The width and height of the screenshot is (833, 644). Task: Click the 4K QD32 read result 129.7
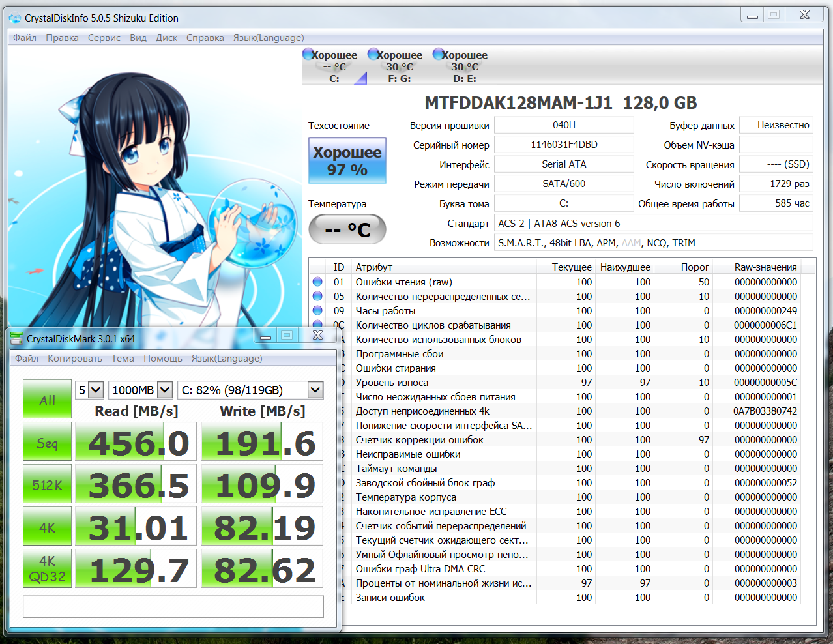pyautogui.click(x=136, y=568)
